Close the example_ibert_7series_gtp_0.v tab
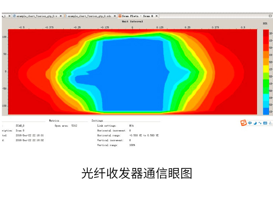 pyautogui.click(x=60, y=16)
